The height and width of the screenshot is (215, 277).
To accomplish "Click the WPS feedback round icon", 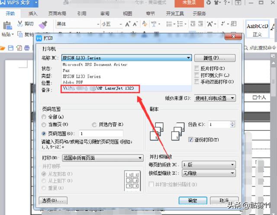I will coord(209,3).
